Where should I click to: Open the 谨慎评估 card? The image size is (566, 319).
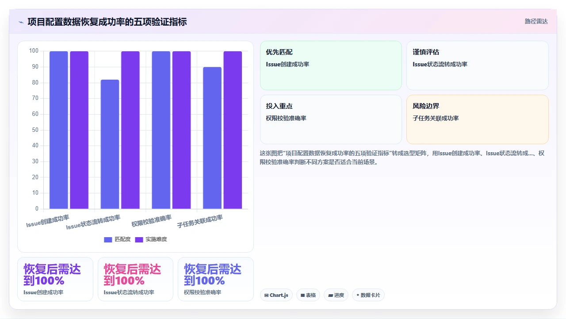click(478, 65)
